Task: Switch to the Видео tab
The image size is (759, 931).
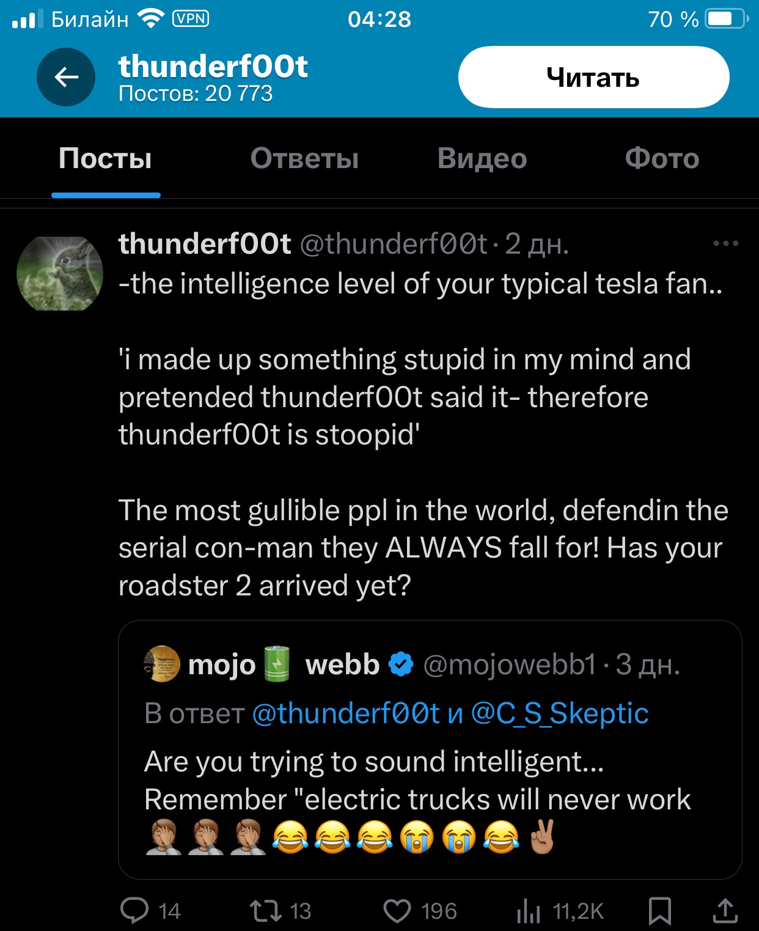Action: tap(482, 158)
